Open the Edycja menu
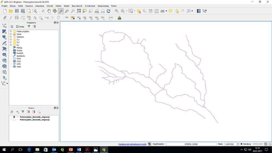 pyautogui.click(x=12, y=6)
